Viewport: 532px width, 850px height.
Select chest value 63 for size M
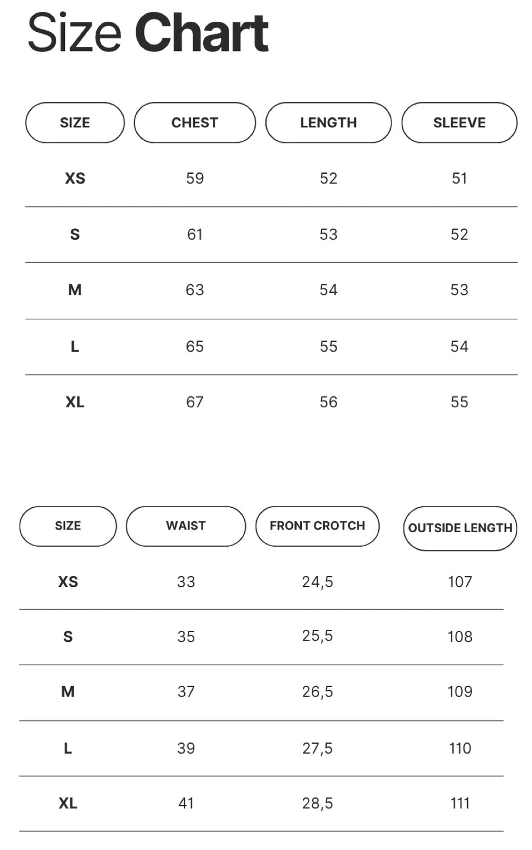click(x=195, y=290)
